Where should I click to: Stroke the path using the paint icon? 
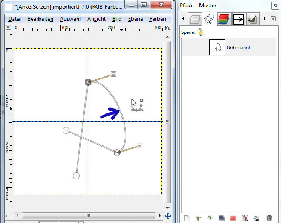click(x=257, y=218)
